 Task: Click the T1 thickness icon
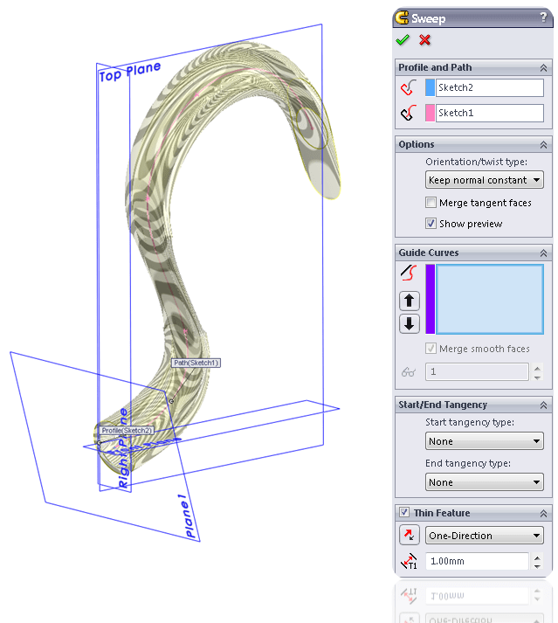(x=409, y=562)
